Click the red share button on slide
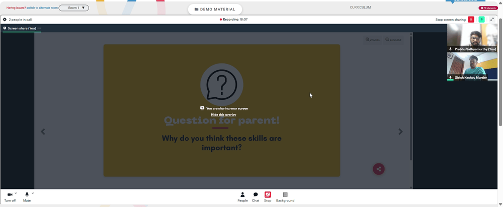Screen dimensions: 503x207 (379, 169)
